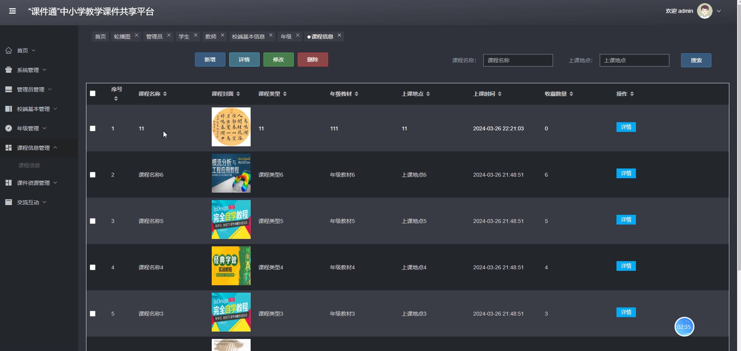The width and height of the screenshot is (741, 351).
Task: Sort by 序号 column arrows
Action: (116, 99)
